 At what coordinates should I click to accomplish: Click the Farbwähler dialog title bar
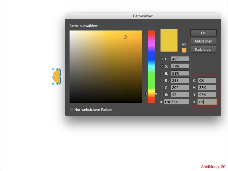(143, 16)
